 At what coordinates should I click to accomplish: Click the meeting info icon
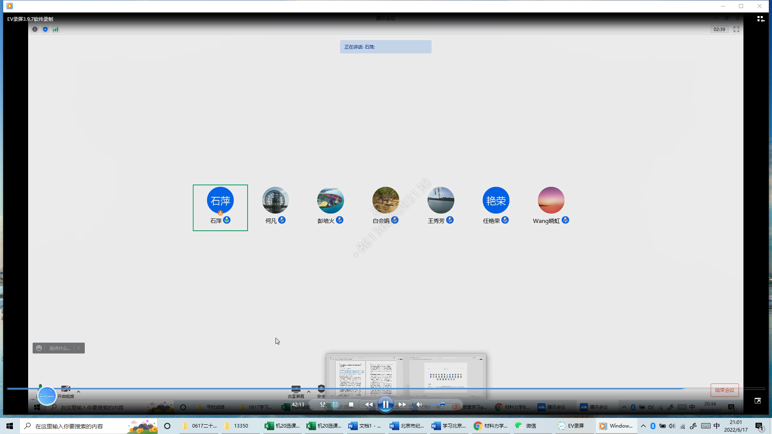click(35, 29)
